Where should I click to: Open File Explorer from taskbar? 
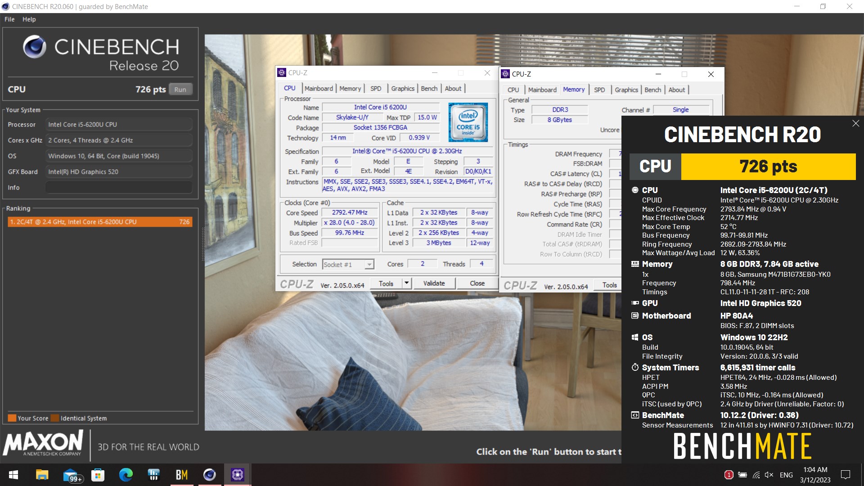point(42,475)
